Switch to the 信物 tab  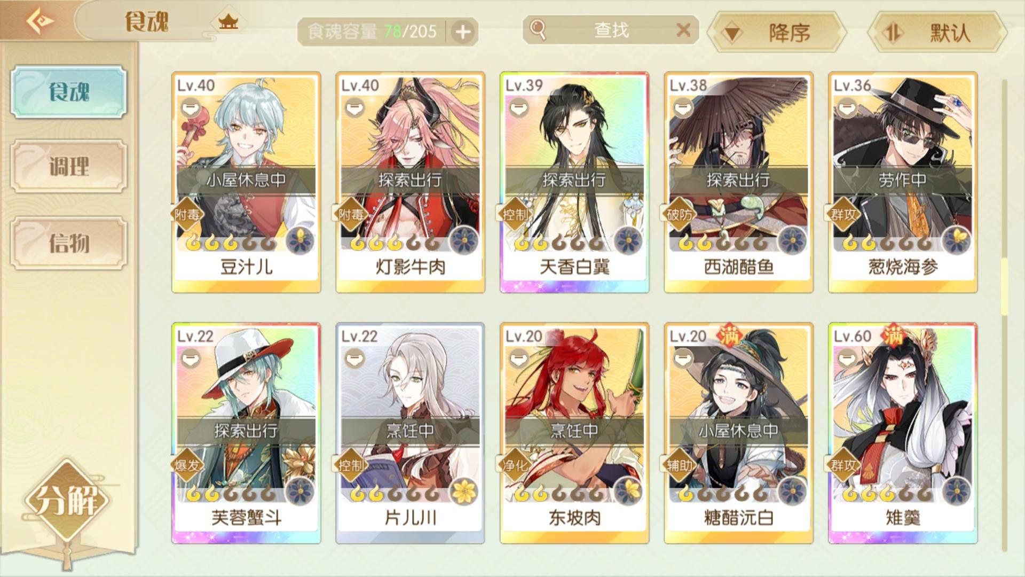[69, 243]
